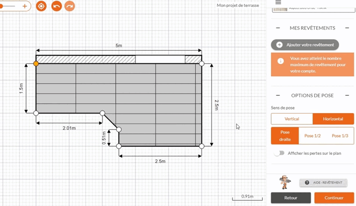Click the orange undo arrow button
This screenshot has height=206, width=356.
(x=57, y=6)
